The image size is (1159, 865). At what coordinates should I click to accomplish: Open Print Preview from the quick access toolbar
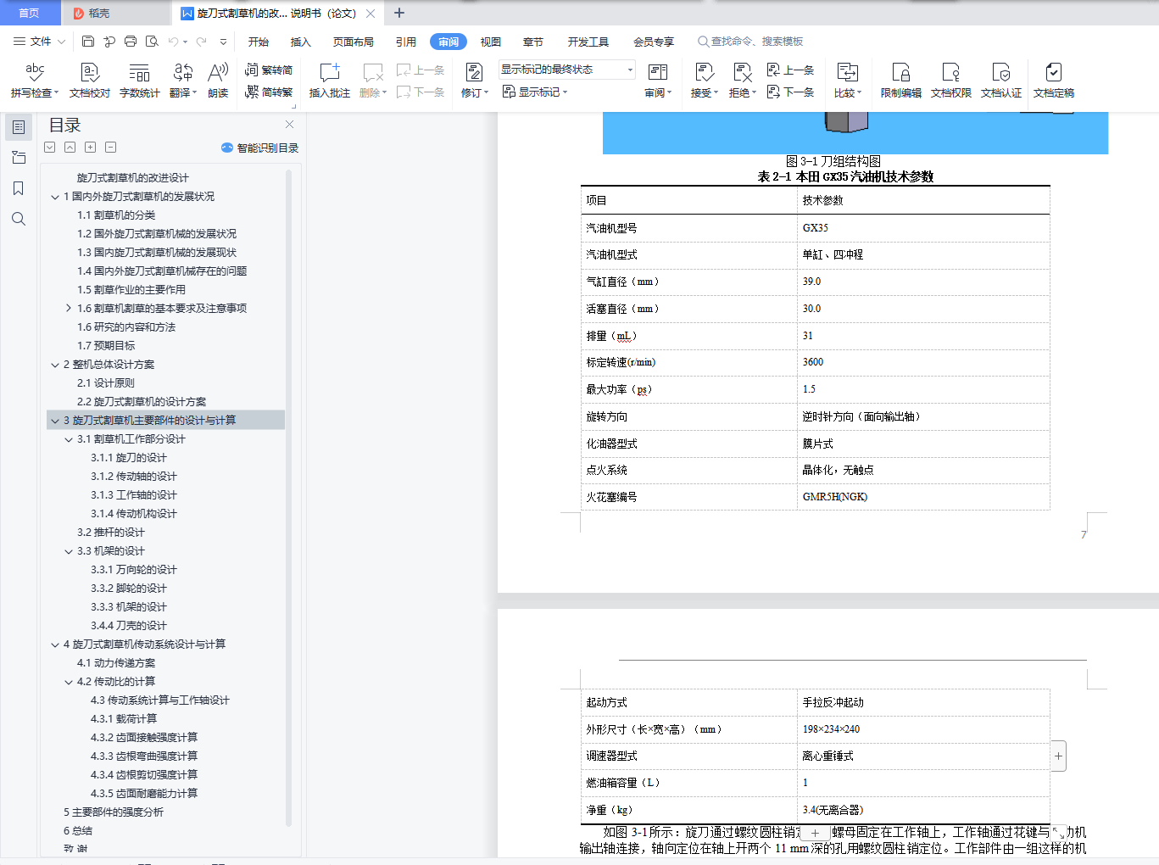click(152, 42)
